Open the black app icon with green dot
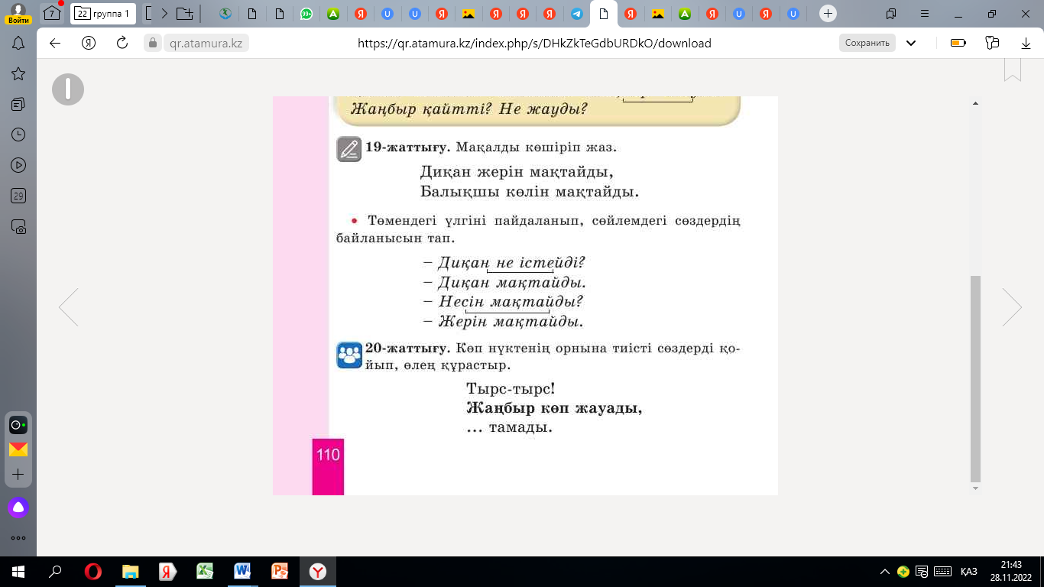The height and width of the screenshot is (587, 1044). point(18,425)
